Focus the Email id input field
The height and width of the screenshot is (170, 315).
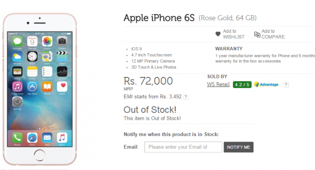[183, 147]
